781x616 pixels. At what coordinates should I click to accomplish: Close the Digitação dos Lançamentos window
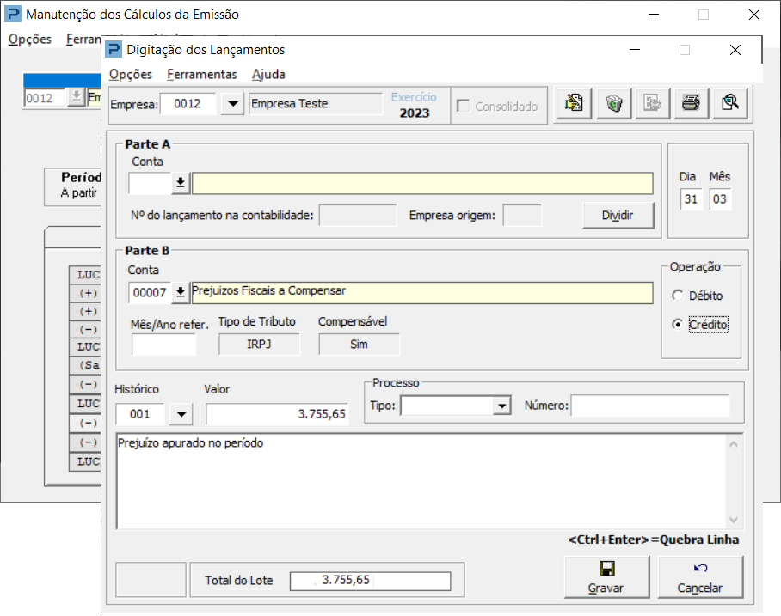[735, 50]
